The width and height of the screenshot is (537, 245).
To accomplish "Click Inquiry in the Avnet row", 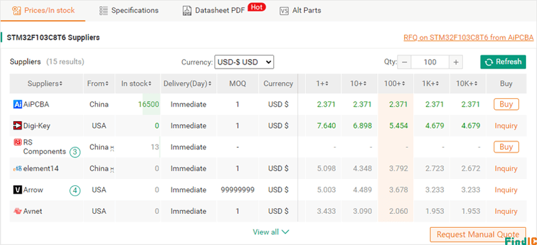I will [506, 211].
